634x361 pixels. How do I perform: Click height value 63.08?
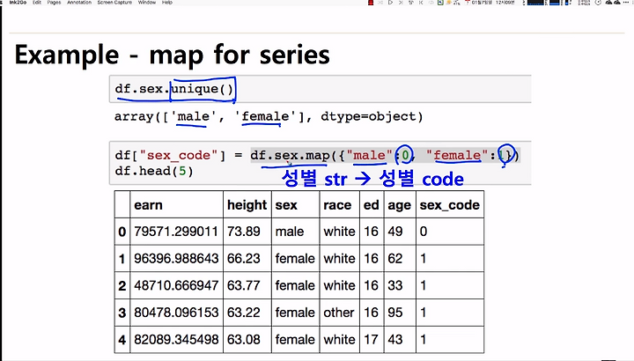click(x=243, y=339)
